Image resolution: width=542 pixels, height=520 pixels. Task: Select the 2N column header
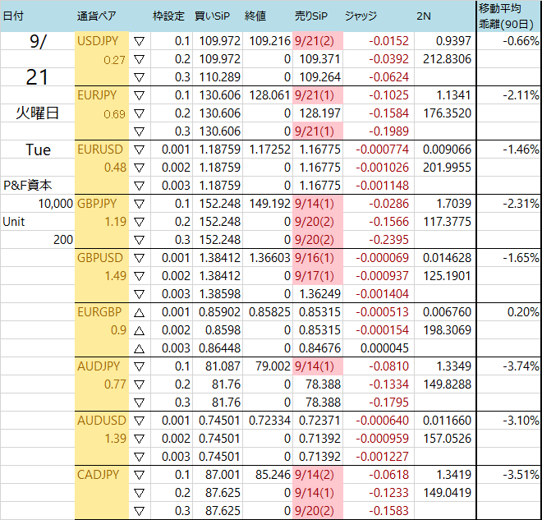click(x=424, y=16)
